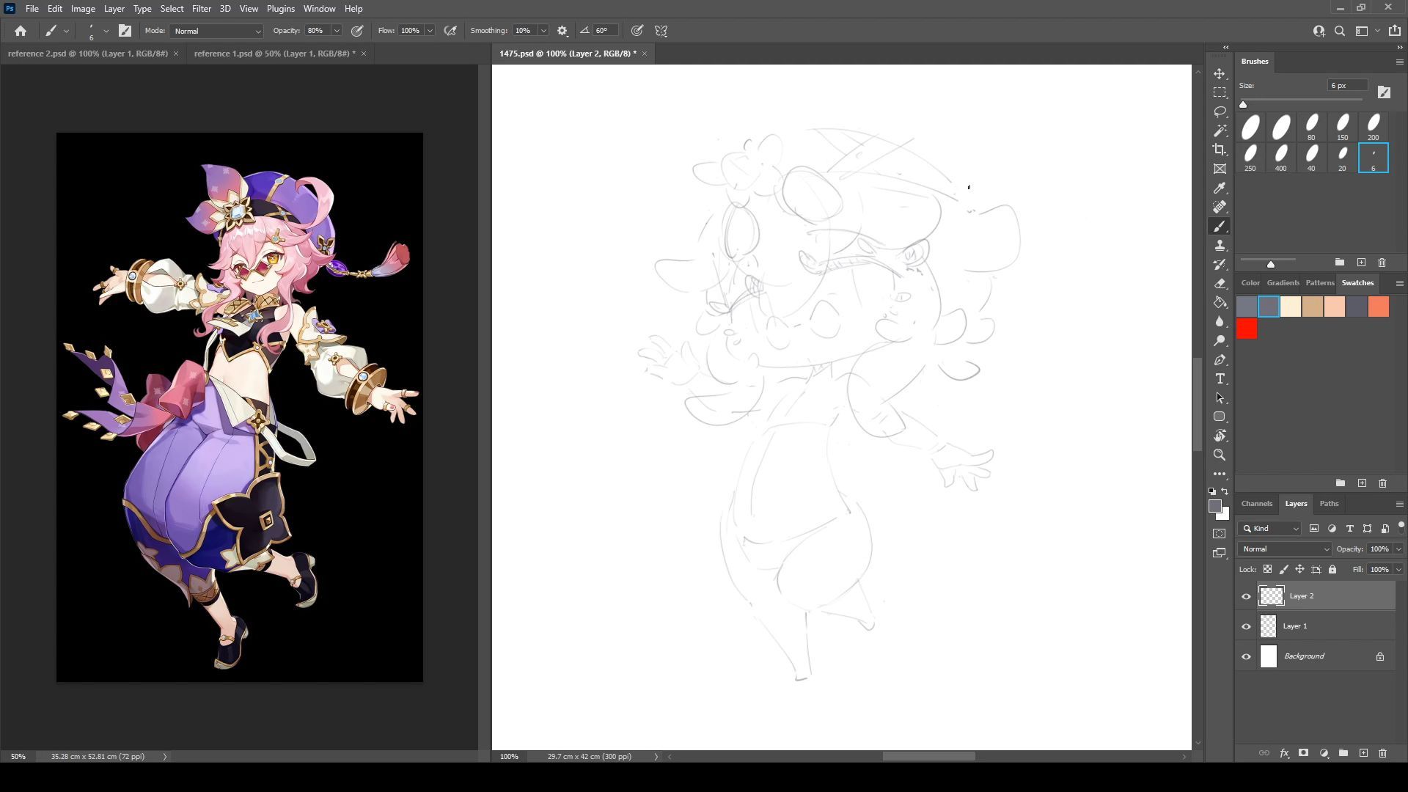Select the Pen tool
Screen dimensions: 1408x792
(1220, 360)
